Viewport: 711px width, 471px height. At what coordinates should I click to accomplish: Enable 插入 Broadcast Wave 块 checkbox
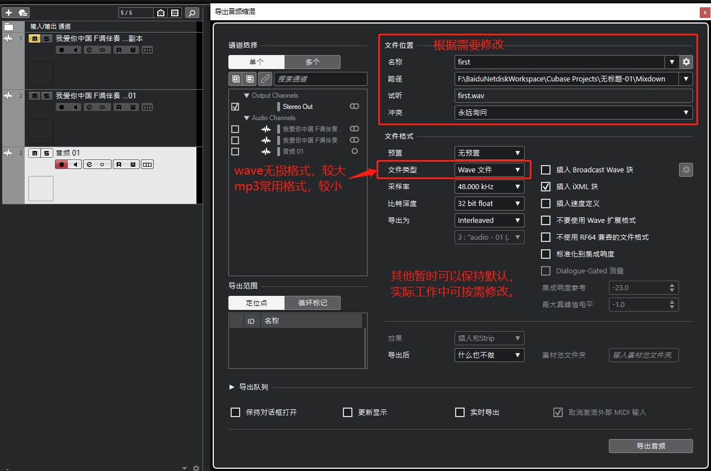click(545, 170)
